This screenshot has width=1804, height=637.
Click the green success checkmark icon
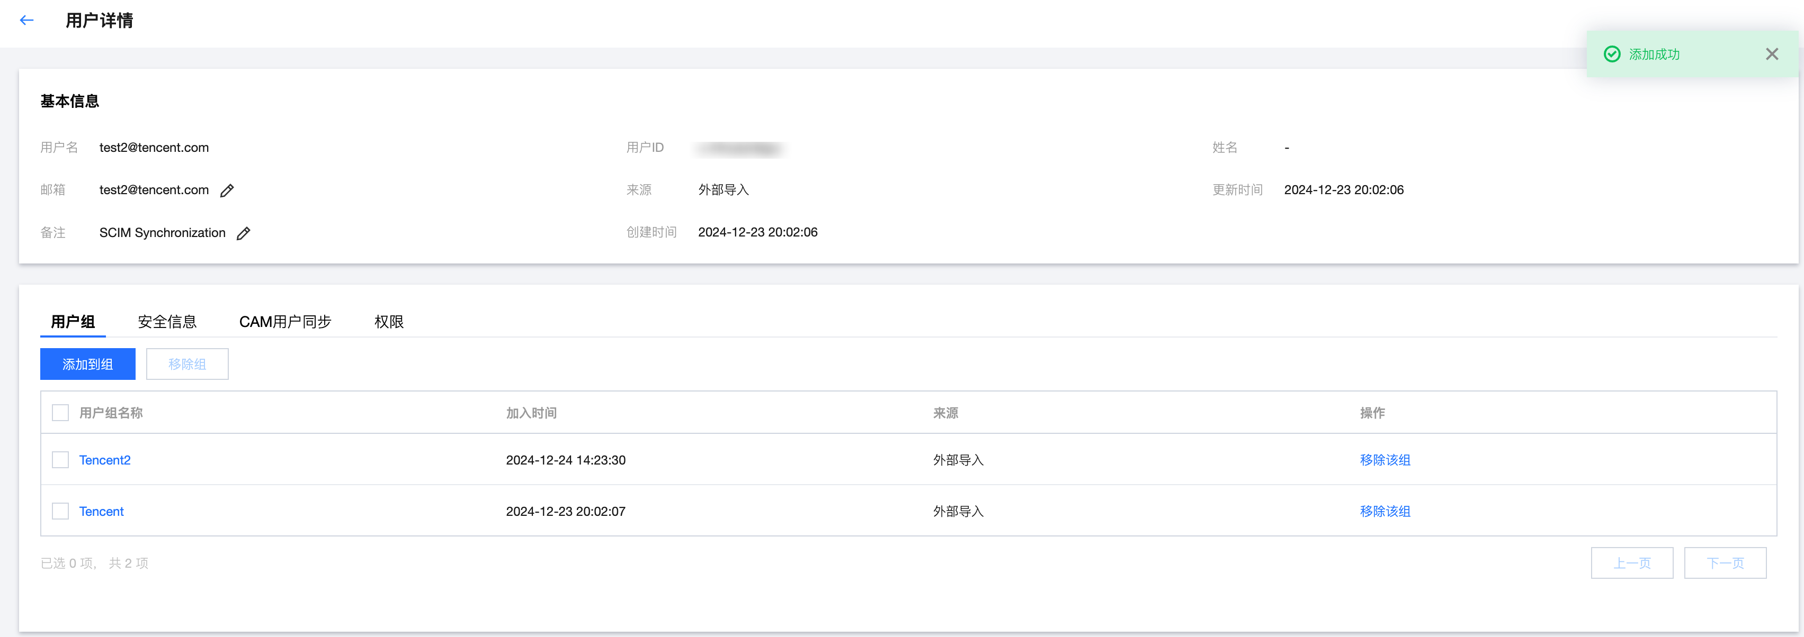click(1611, 54)
